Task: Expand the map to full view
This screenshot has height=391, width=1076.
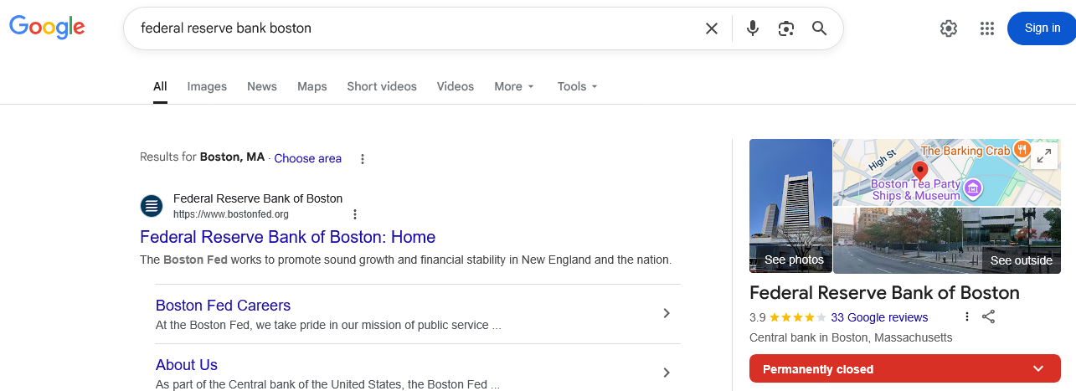Action: (x=1044, y=156)
